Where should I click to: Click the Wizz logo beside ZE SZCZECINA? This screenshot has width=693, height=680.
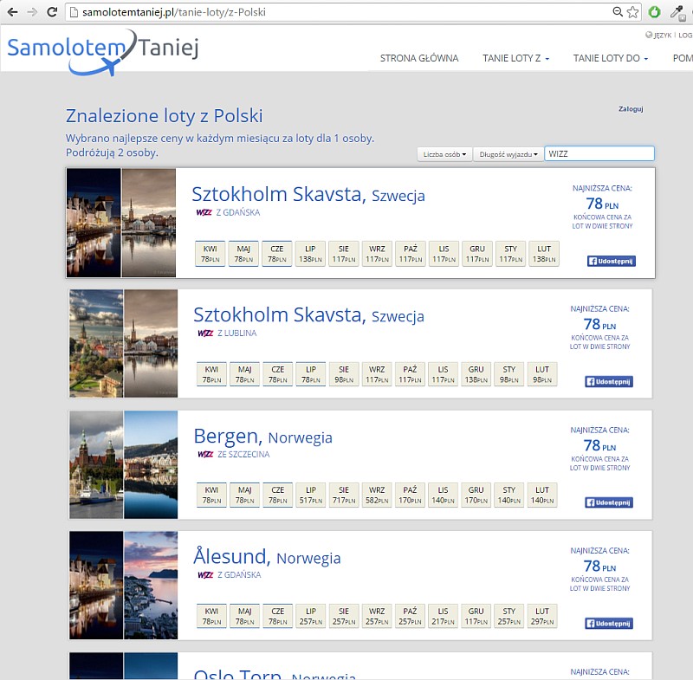(205, 454)
